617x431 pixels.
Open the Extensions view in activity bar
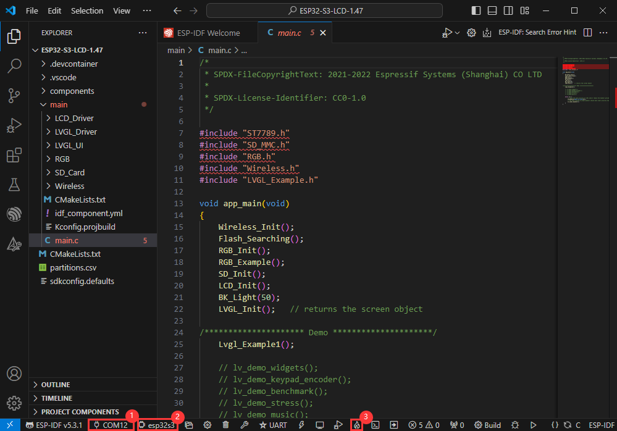[14, 155]
